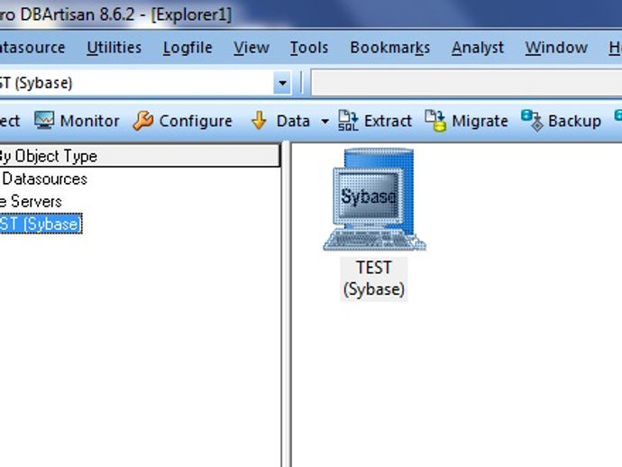622x467 pixels.
Task: Open the Tools menu
Action: point(309,48)
